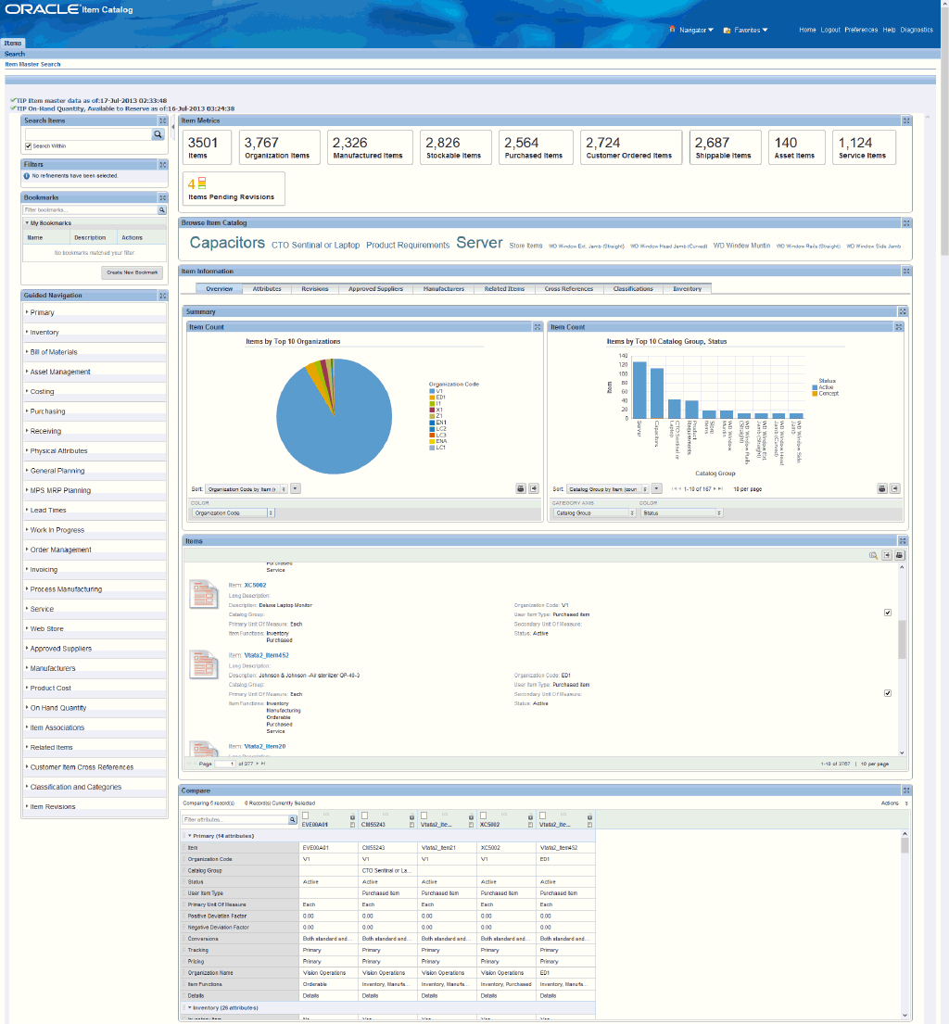
Task: Open the Server catalog tag link
Action: click(479, 243)
